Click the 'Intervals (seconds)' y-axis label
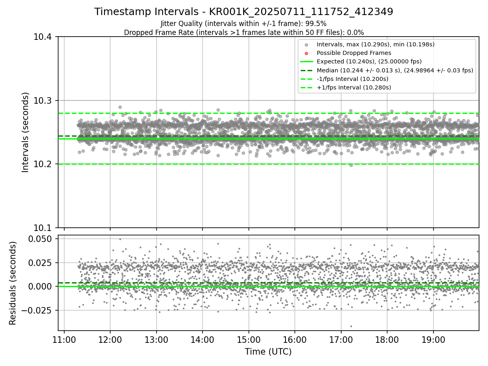The height and width of the screenshot is (366, 488). pyautogui.click(x=26, y=132)
